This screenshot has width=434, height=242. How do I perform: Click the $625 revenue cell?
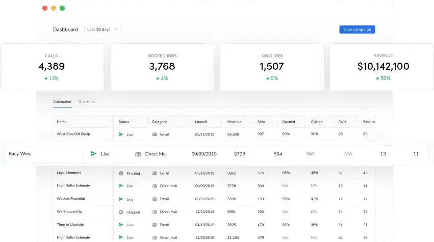pyautogui.click(x=232, y=225)
